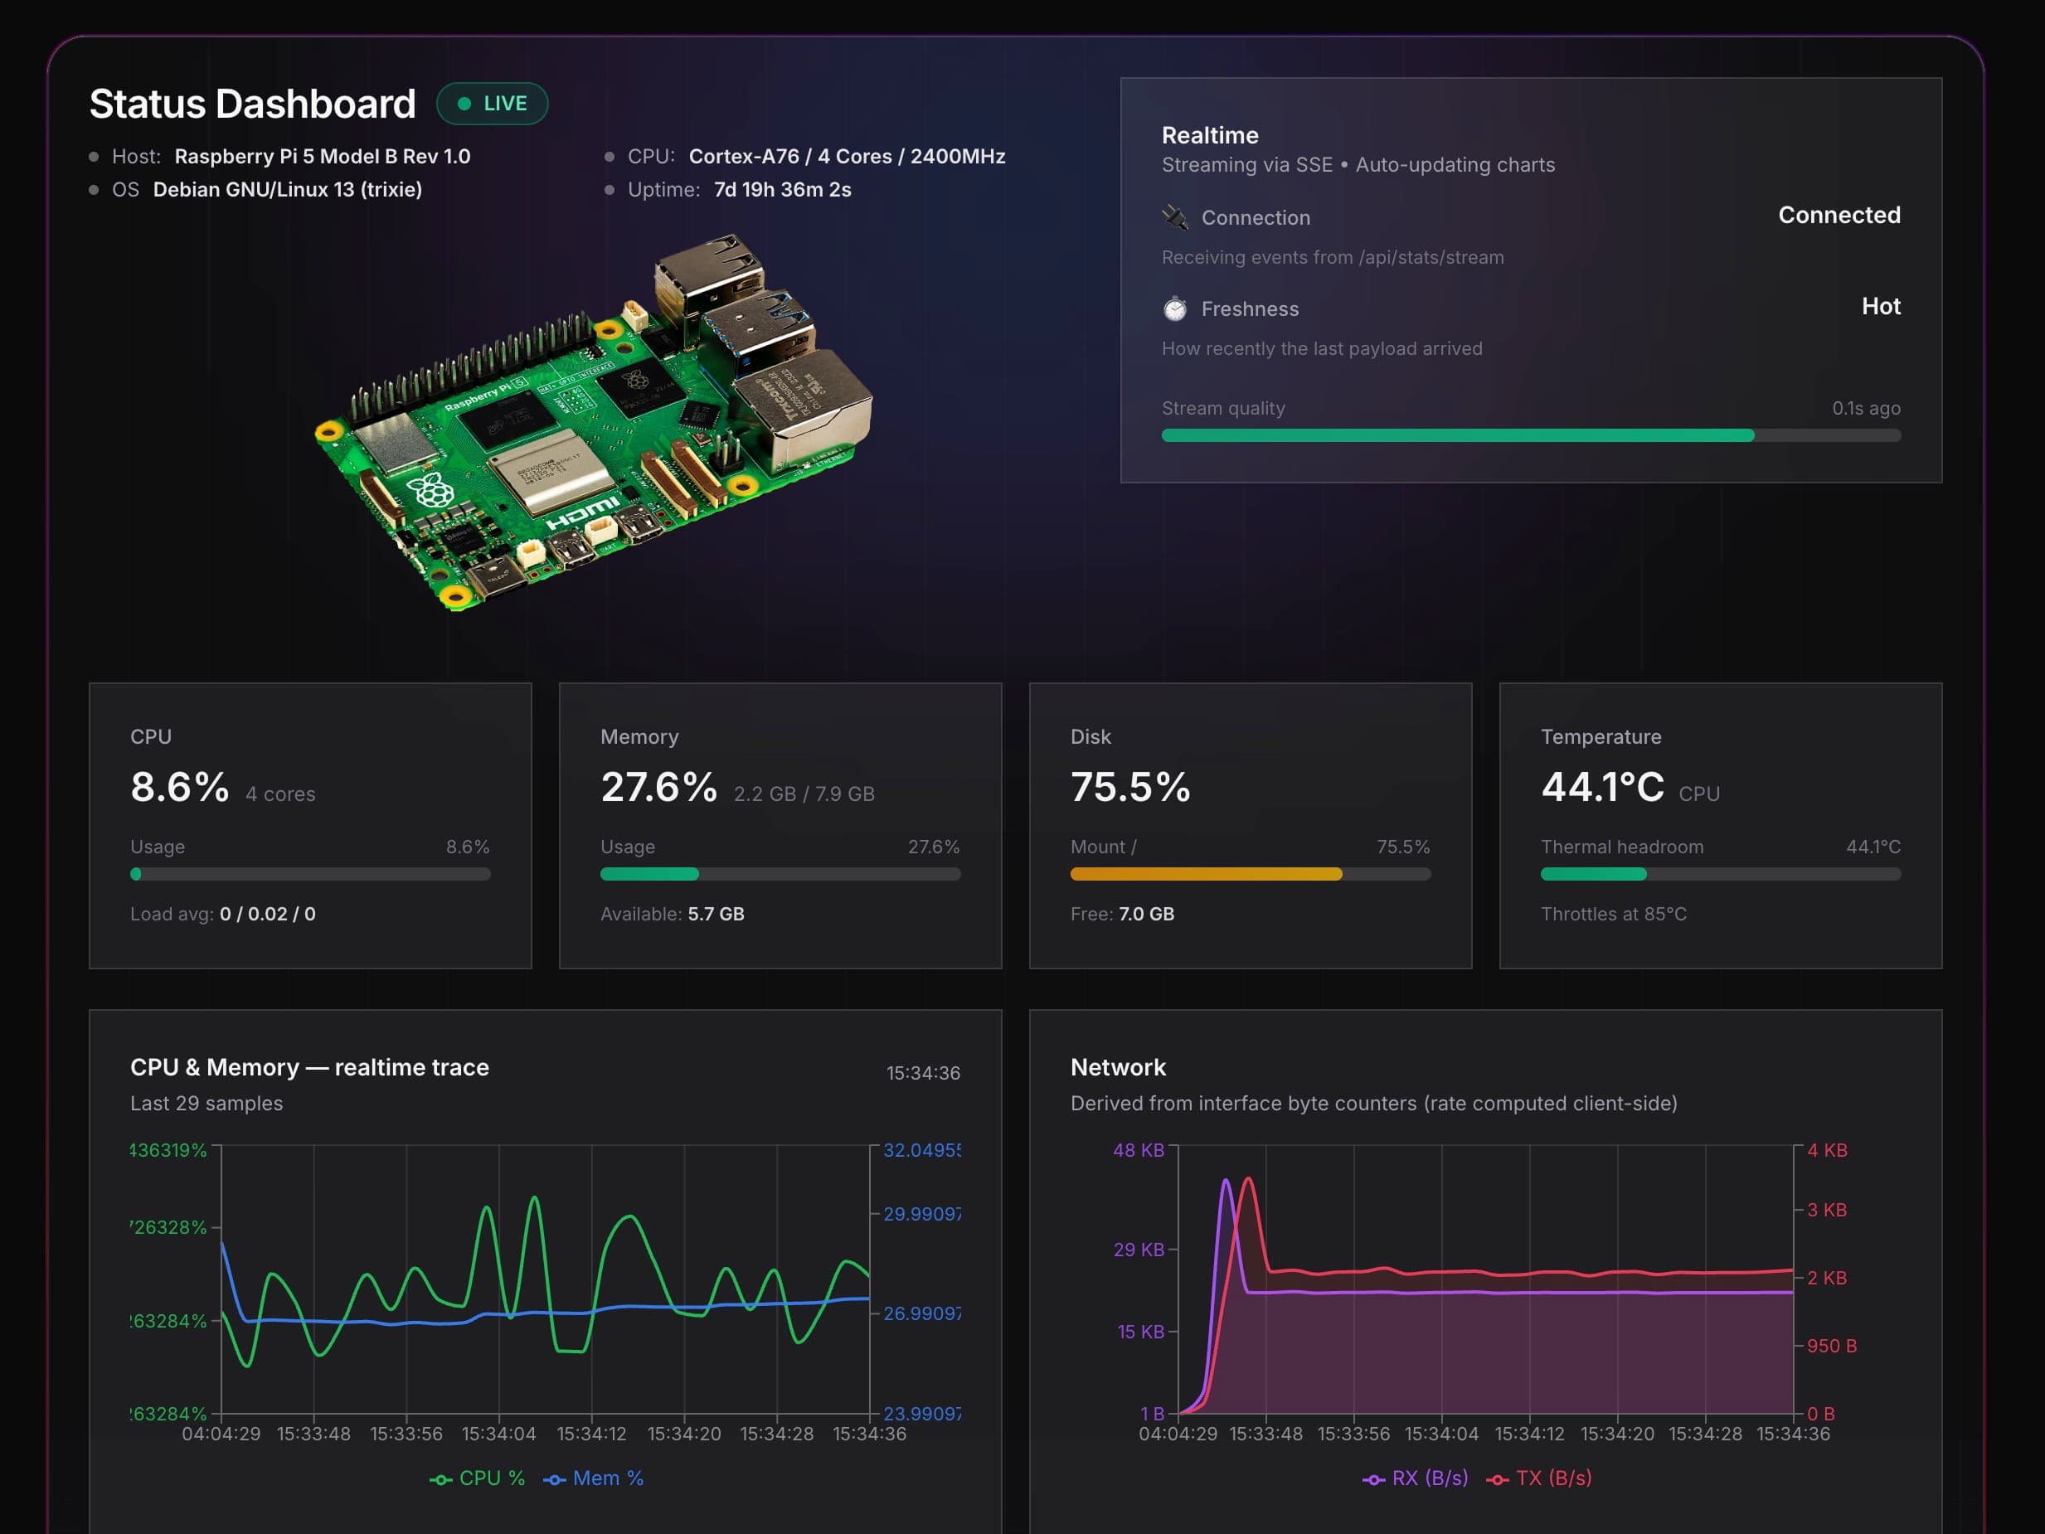
Task: Switch to the Network panel view
Action: click(1119, 1067)
